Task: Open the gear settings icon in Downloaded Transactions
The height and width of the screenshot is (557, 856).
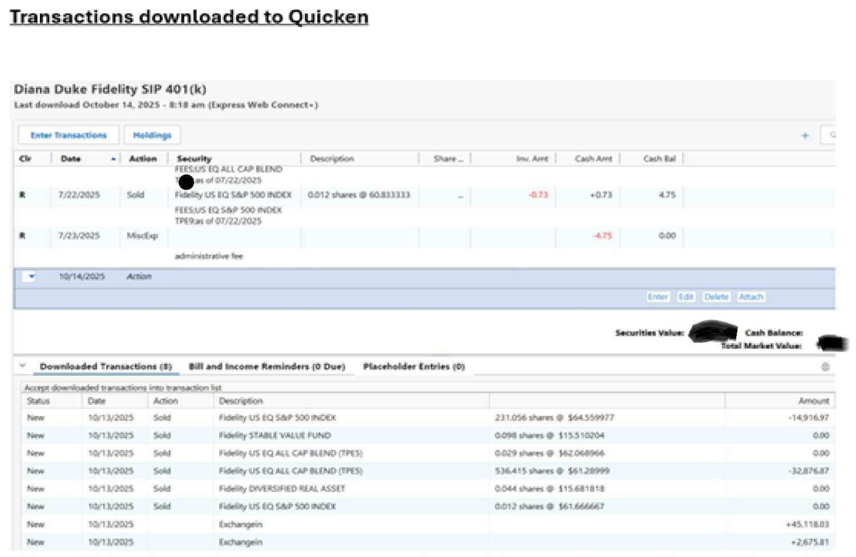Action: coord(825,367)
